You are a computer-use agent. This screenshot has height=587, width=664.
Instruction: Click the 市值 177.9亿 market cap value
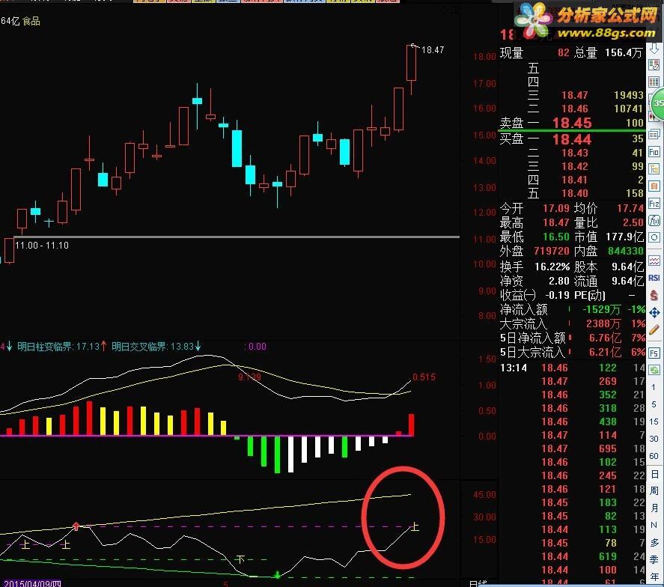625,237
